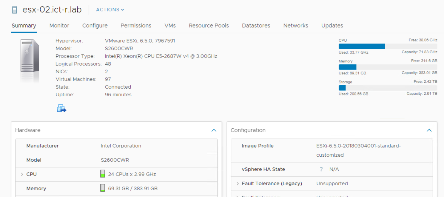Expand the CPU row in Hardware
The image size is (444, 197).
point(22,174)
